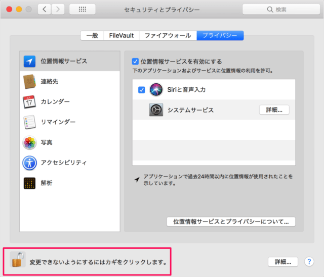Click the Siri icon in the app list
The width and height of the screenshot is (324, 277).
coord(156,90)
